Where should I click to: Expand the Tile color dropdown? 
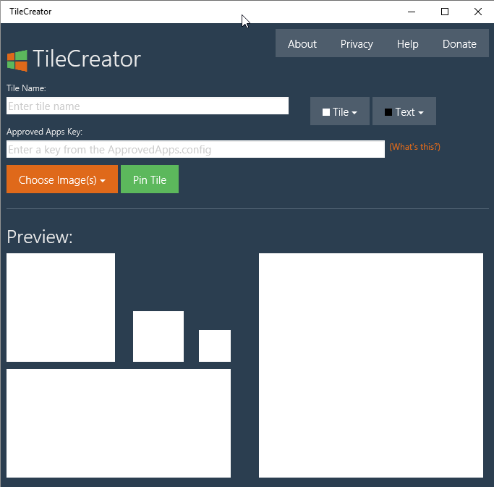[340, 111]
